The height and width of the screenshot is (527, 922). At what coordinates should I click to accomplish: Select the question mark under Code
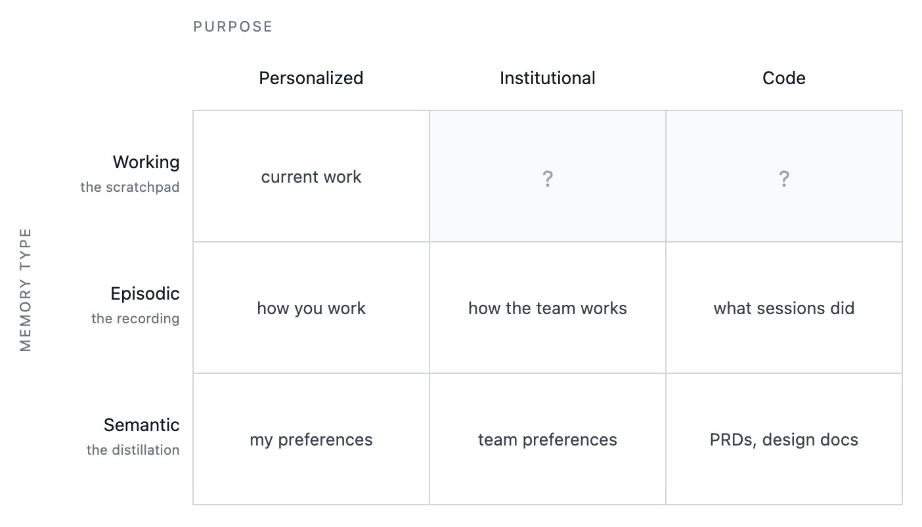coord(784,178)
